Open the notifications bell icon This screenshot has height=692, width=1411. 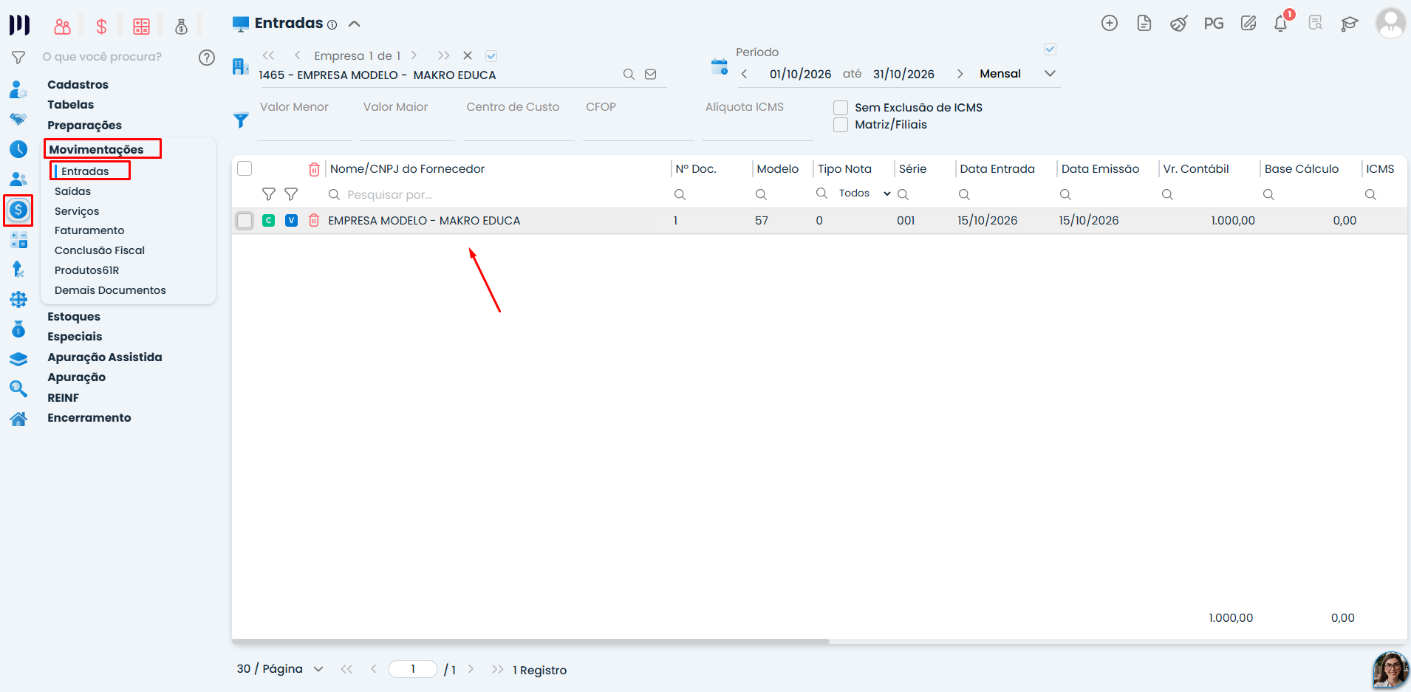click(1281, 24)
